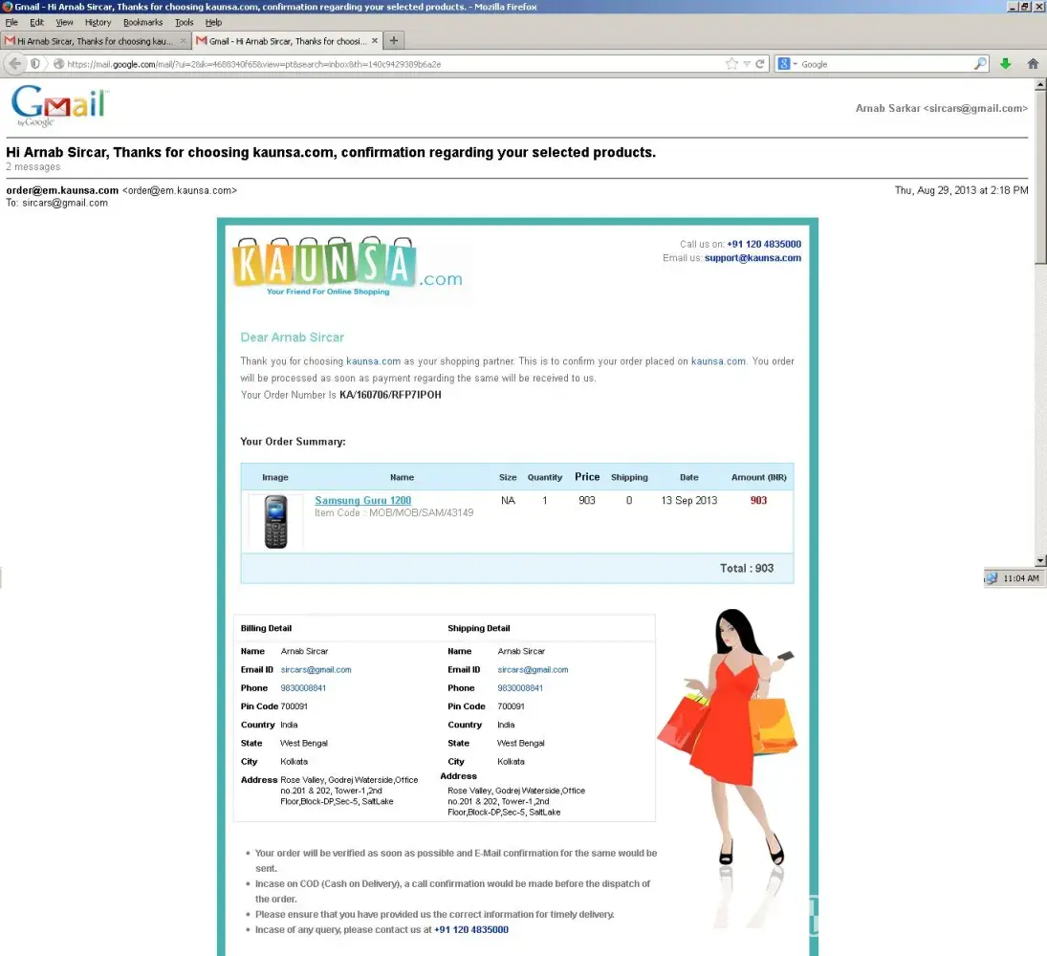Screen dimensions: 1047x956
Task: Click timestamp 'Thu, Aug 29, 2013 at 2:18 PM'
Action: [x=962, y=190]
